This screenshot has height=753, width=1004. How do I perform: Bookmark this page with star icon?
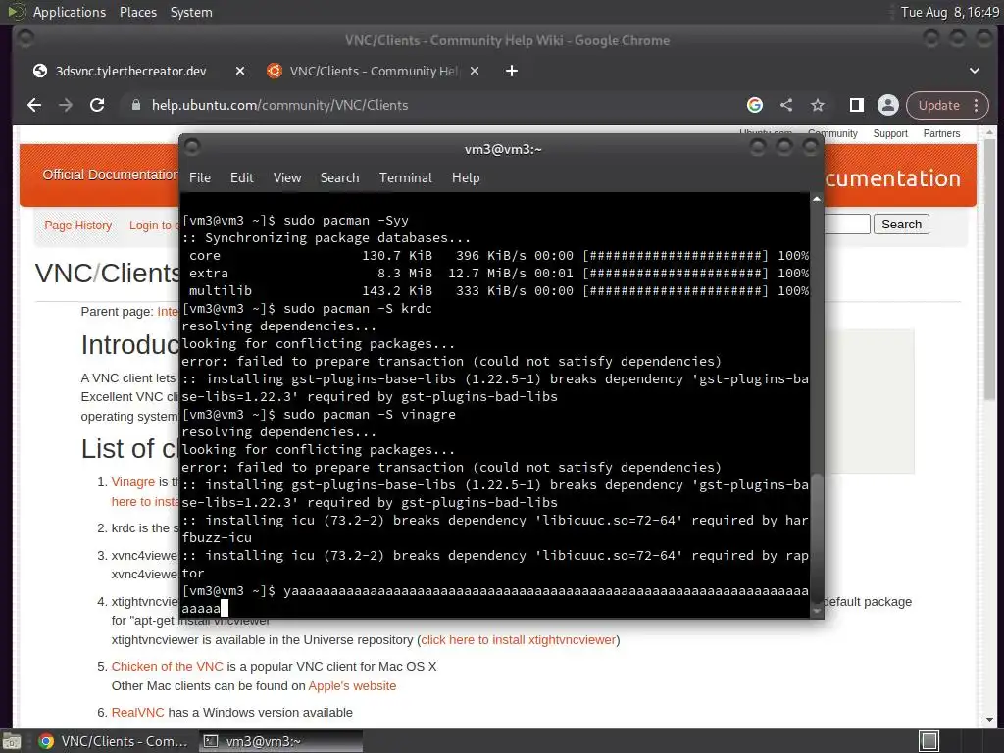tap(818, 105)
